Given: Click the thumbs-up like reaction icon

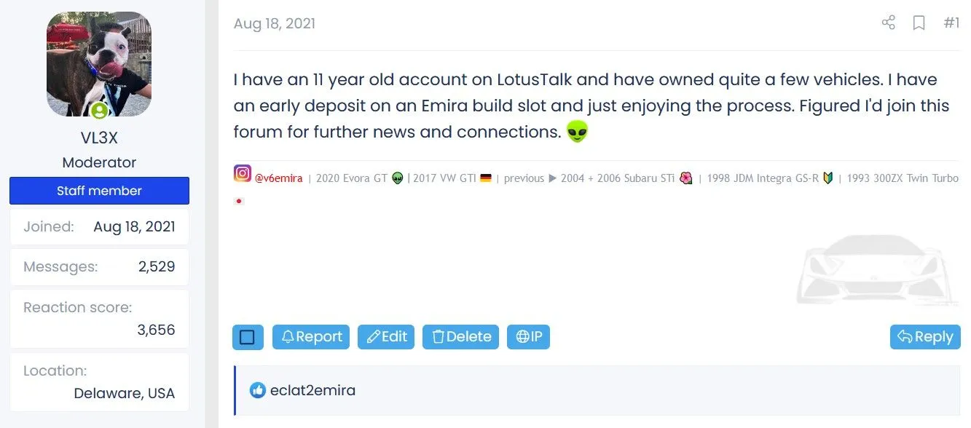Looking at the screenshot, I should tap(257, 390).
